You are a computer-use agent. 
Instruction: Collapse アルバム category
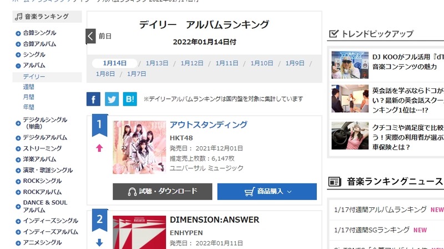(x=18, y=66)
